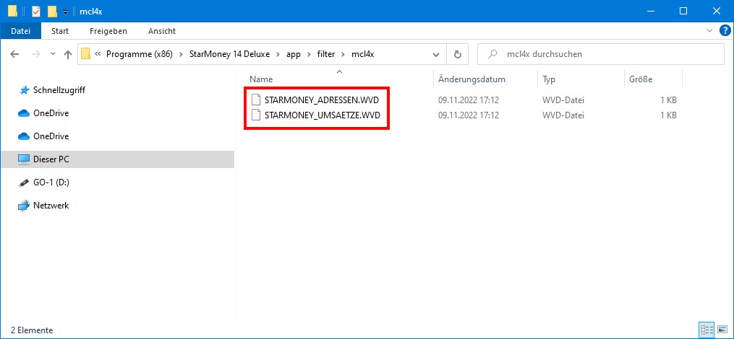Viewport: 734px width, 339px height.
Task: Switch to Details view icon in status bar
Action: click(x=706, y=330)
